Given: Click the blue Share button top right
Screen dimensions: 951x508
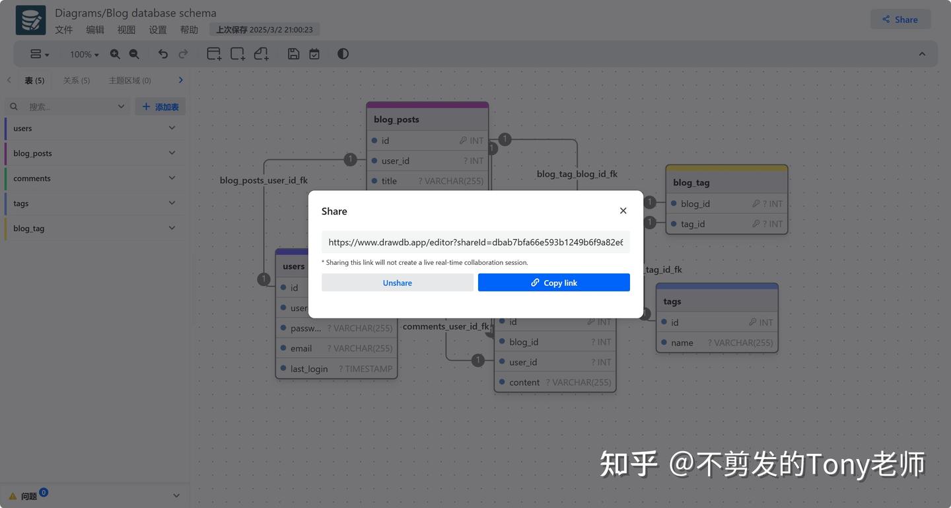Looking at the screenshot, I should click(900, 19).
